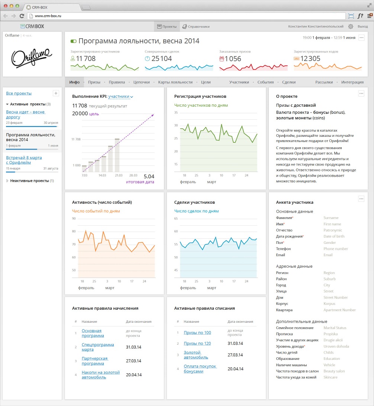Screen dimensions: 374x406
Task: Open the Карты лояльности tab
Action: (175, 82)
